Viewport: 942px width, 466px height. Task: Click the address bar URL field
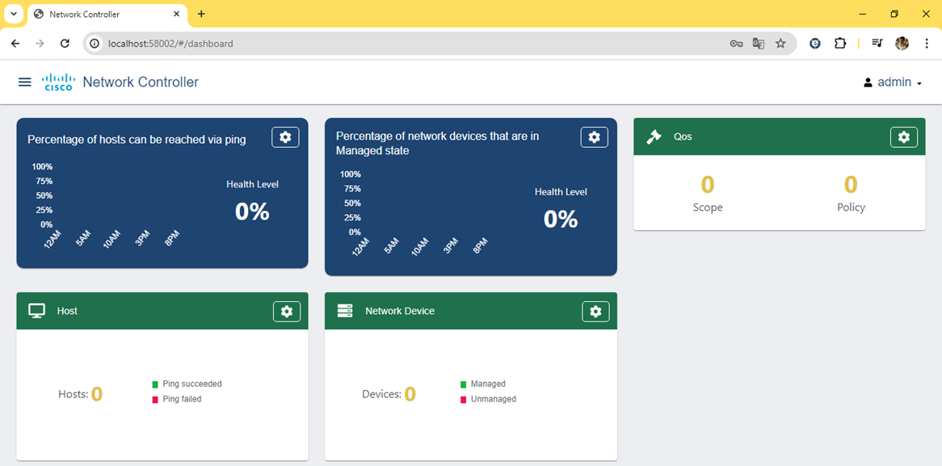(x=404, y=44)
